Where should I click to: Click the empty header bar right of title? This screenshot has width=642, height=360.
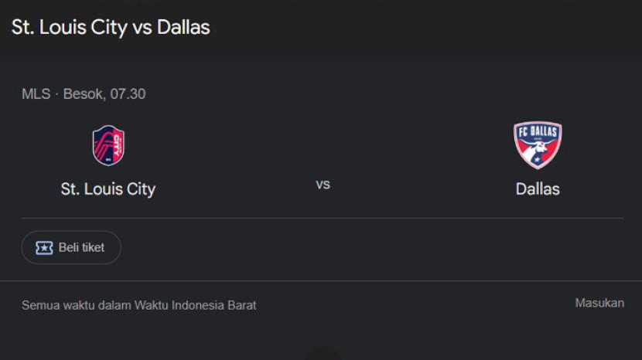pyautogui.click(x=425, y=27)
